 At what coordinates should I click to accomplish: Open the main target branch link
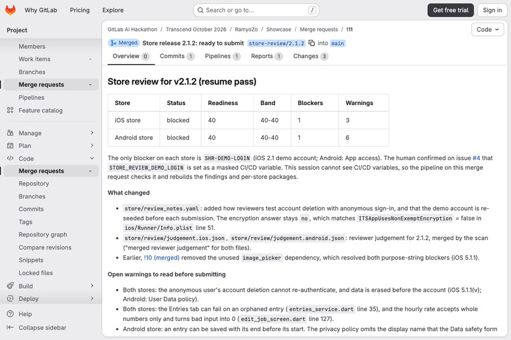338,43
